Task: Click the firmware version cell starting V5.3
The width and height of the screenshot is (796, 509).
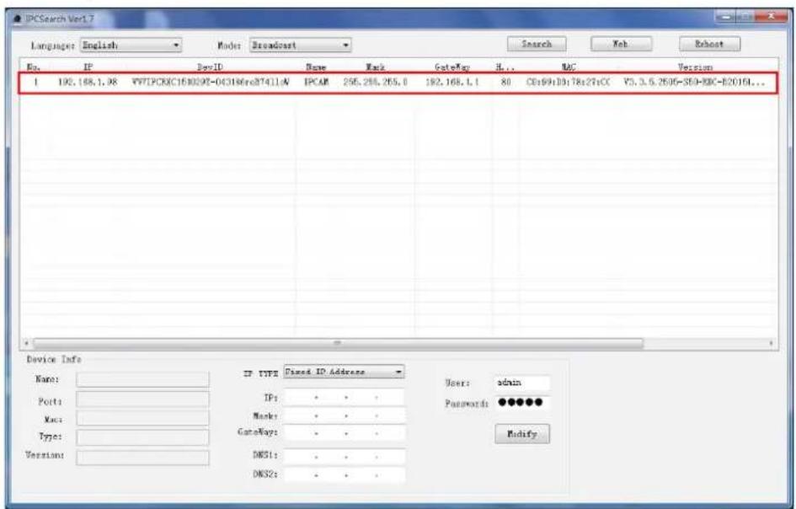Action: 693,82
